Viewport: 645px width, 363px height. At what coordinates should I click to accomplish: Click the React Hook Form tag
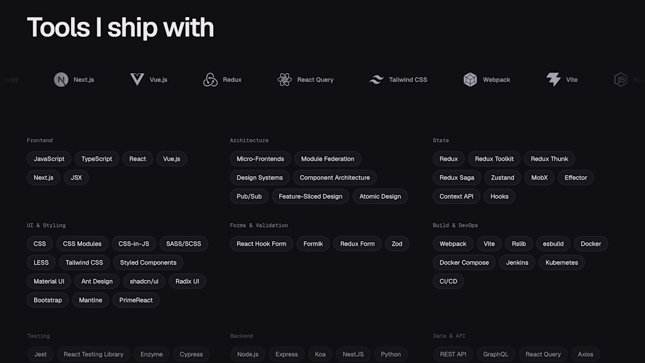(x=261, y=244)
